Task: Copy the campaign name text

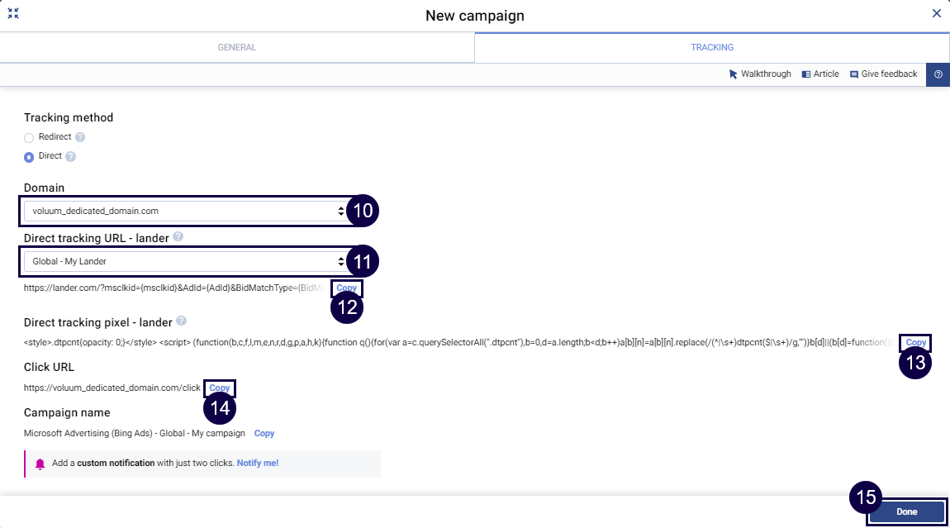Action: [x=264, y=433]
